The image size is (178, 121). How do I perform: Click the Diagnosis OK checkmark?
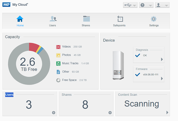pos(137,55)
